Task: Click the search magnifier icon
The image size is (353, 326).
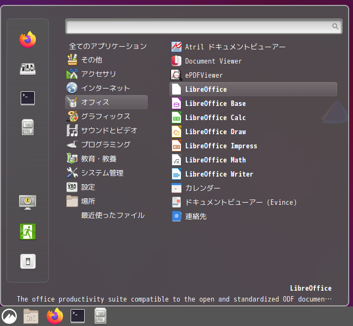Action: pyautogui.click(x=335, y=27)
